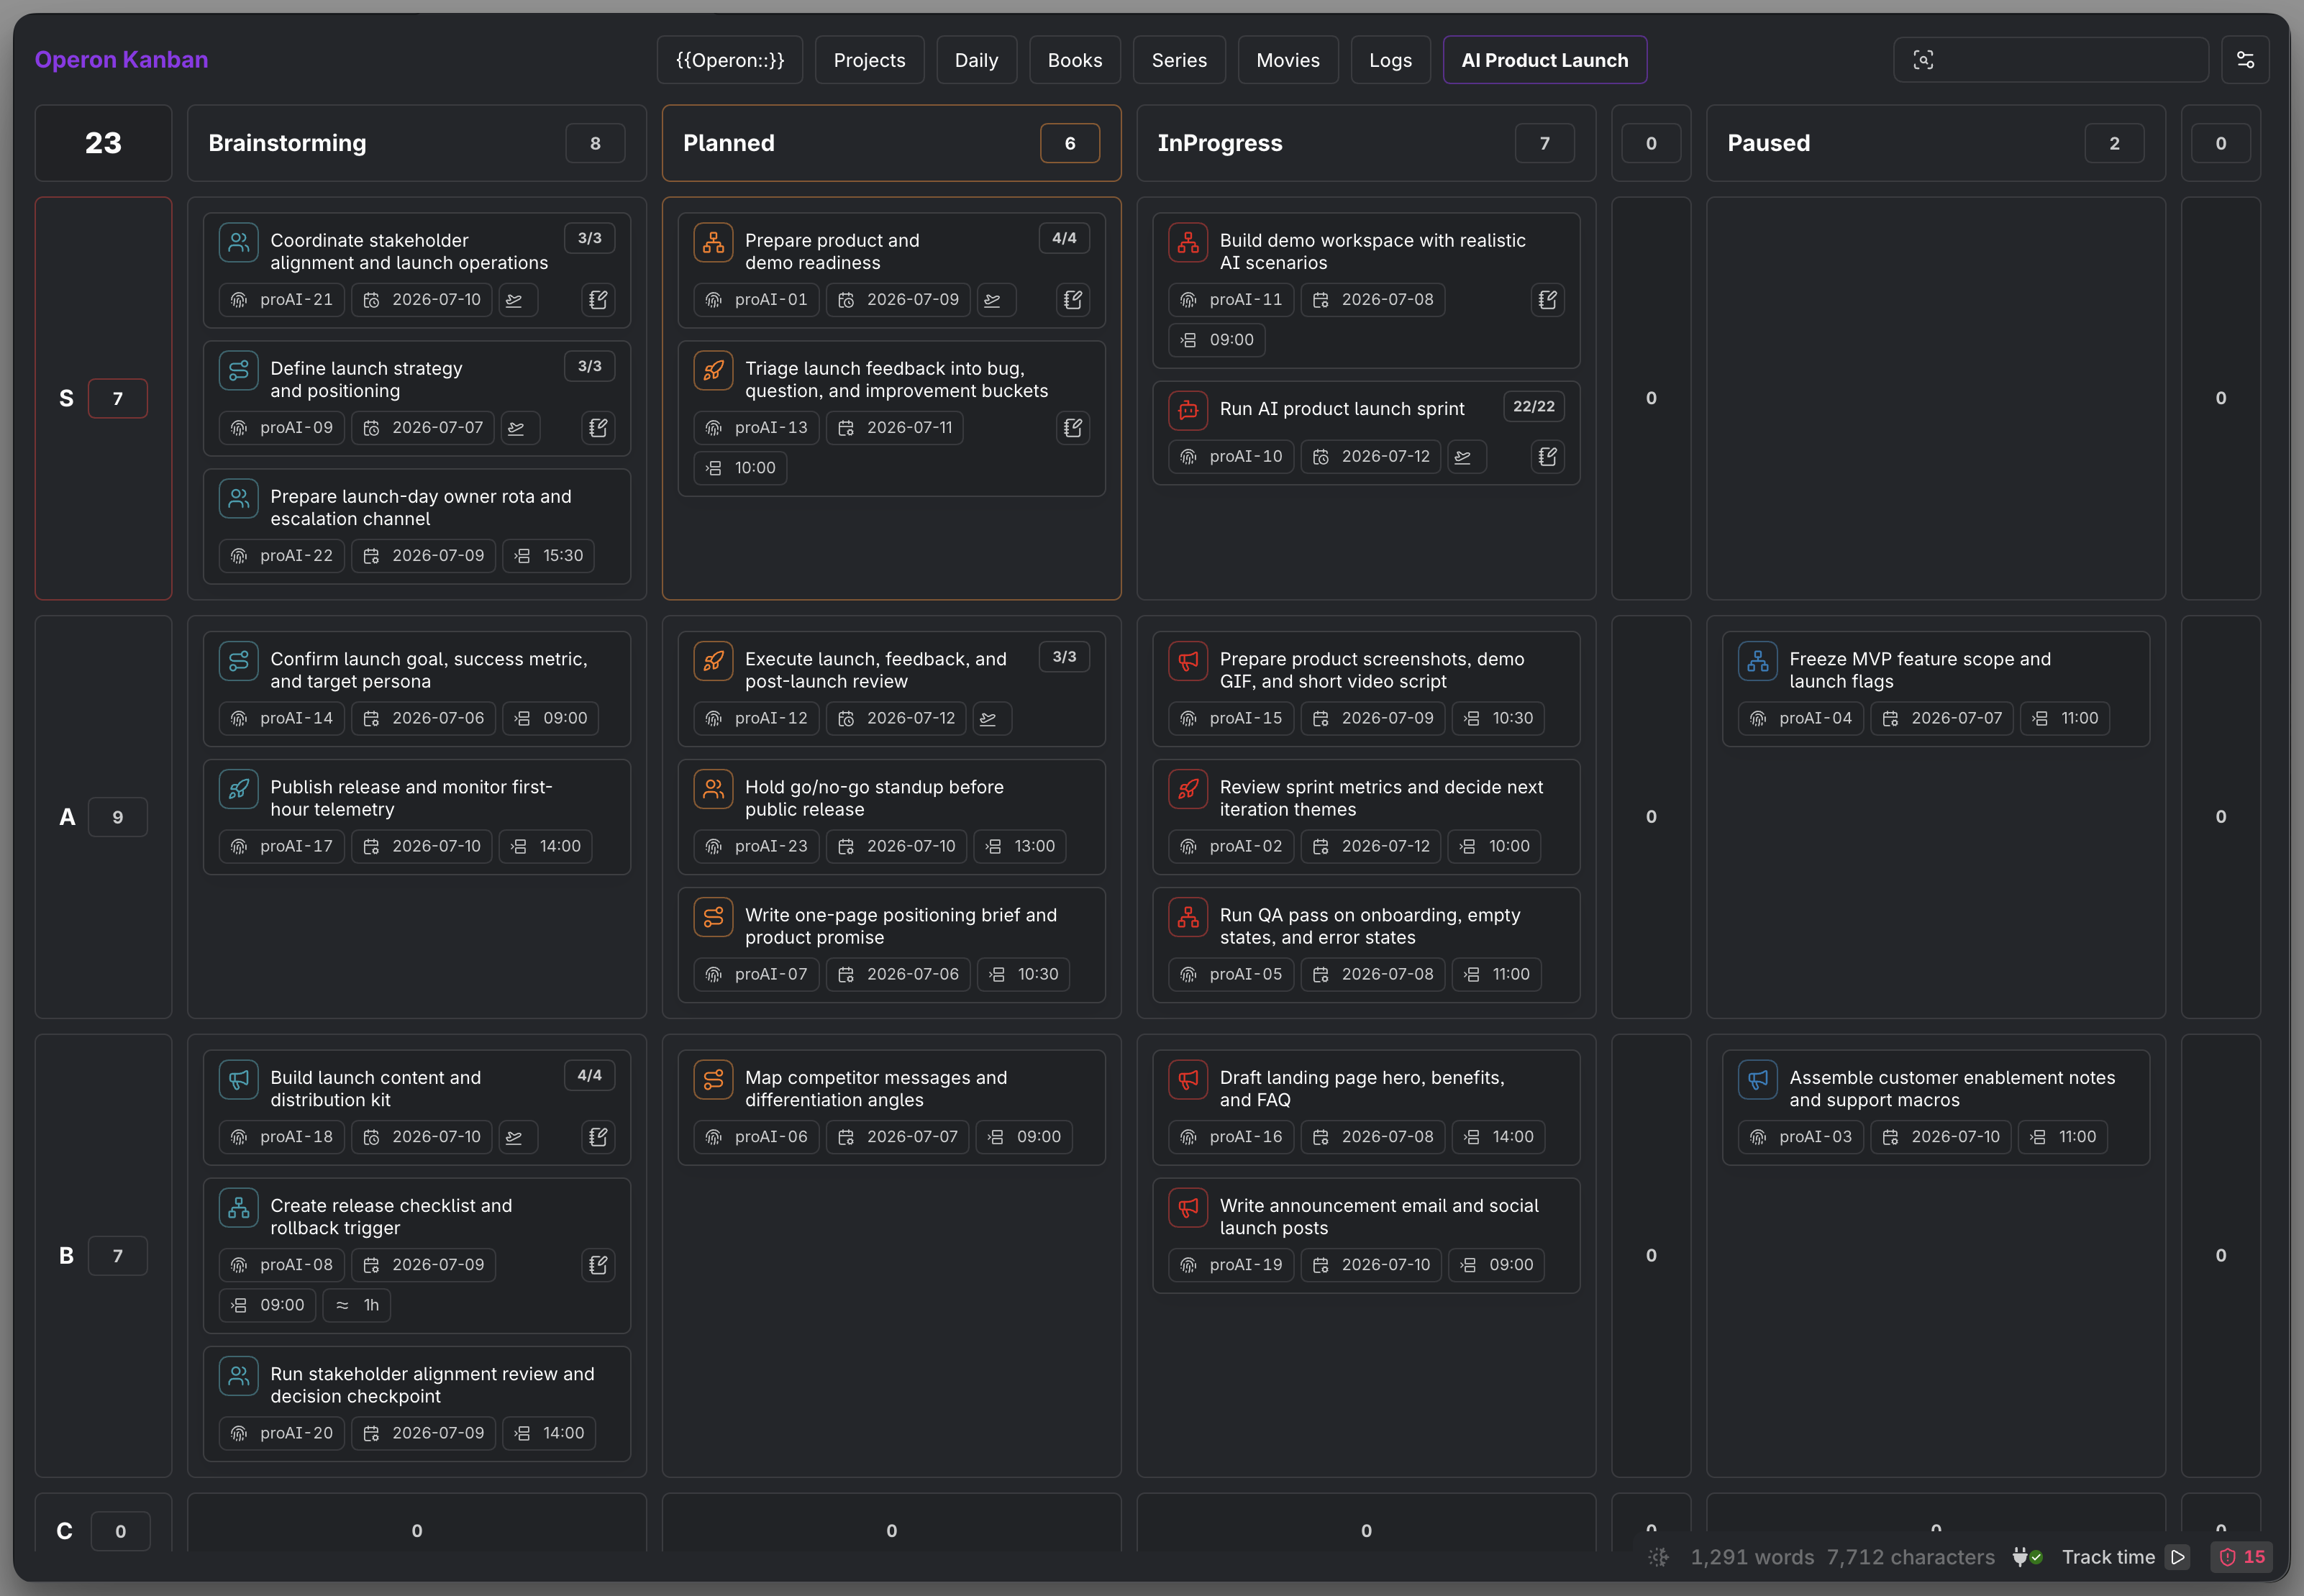Click the snowflake sync icon in status bar
2304x1596 pixels.
1658,1557
